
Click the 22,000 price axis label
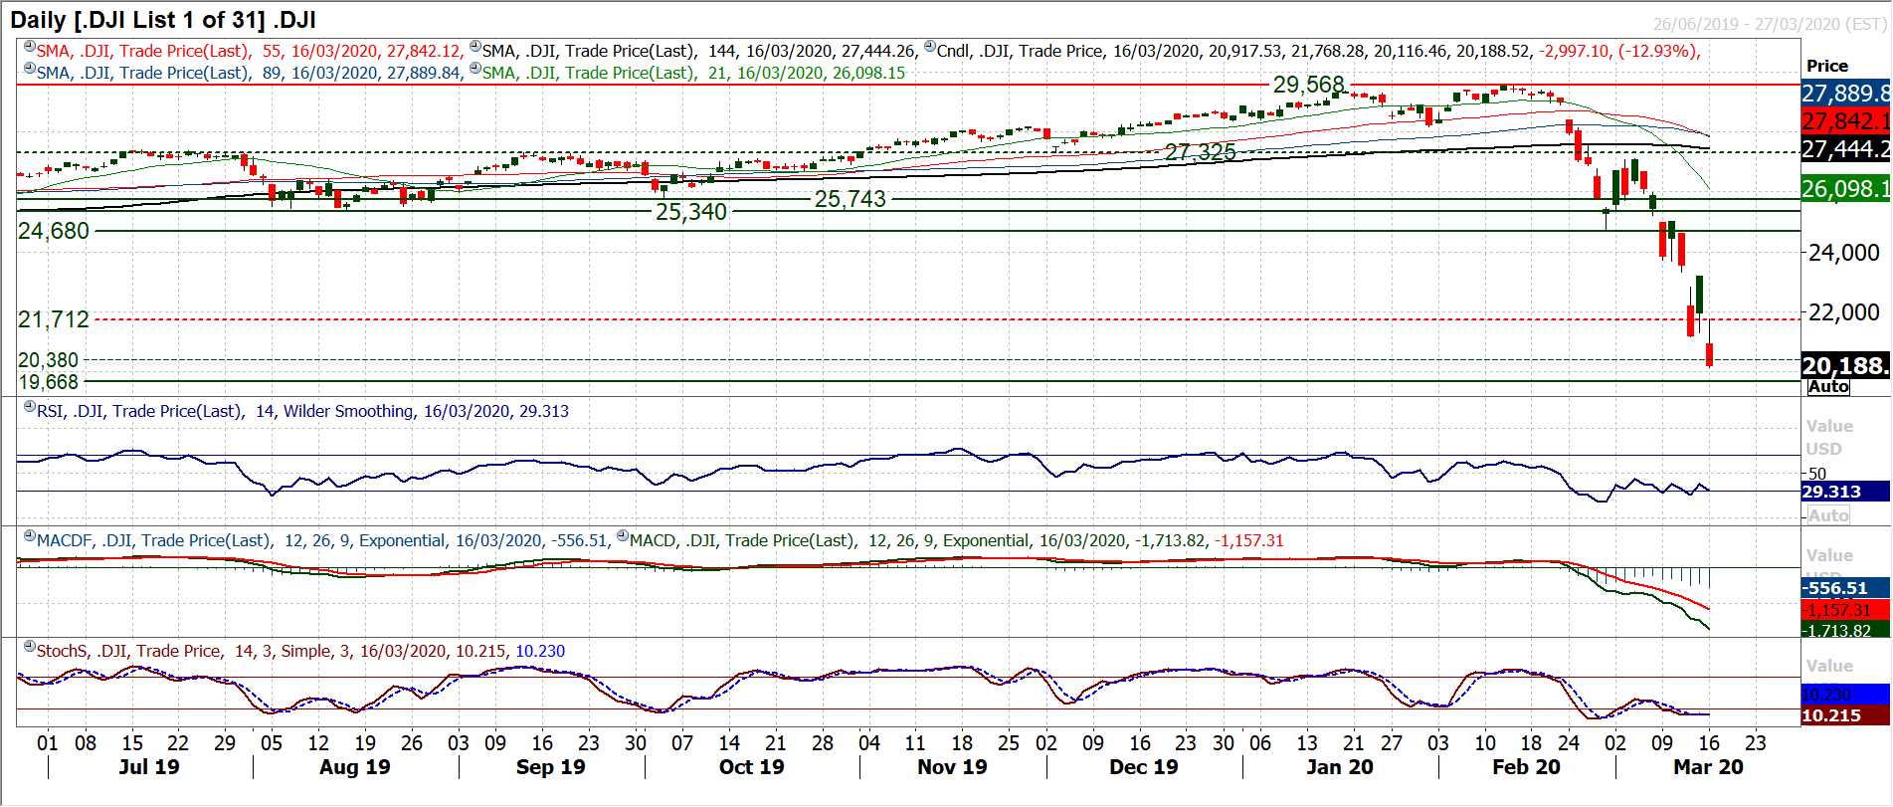coord(1844,312)
